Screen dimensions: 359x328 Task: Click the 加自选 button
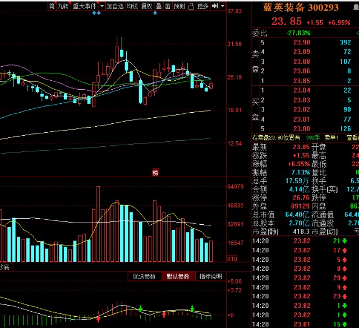tap(115, 6)
